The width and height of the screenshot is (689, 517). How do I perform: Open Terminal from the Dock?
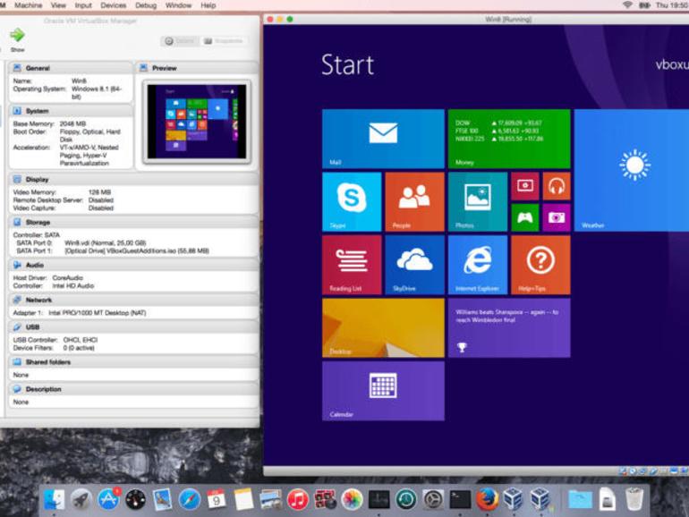click(x=460, y=499)
